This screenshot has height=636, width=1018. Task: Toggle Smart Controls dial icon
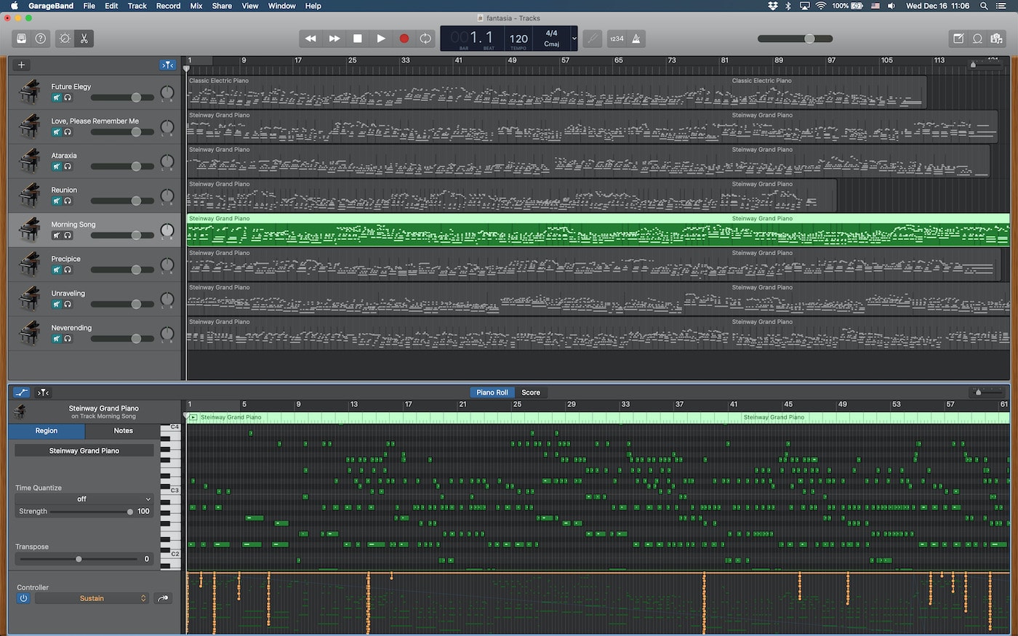pos(65,39)
